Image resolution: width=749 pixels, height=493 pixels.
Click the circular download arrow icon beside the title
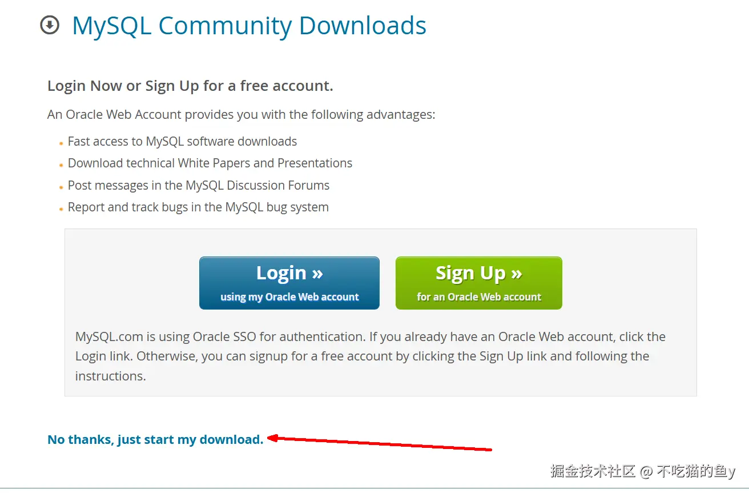[x=50, y=25]
